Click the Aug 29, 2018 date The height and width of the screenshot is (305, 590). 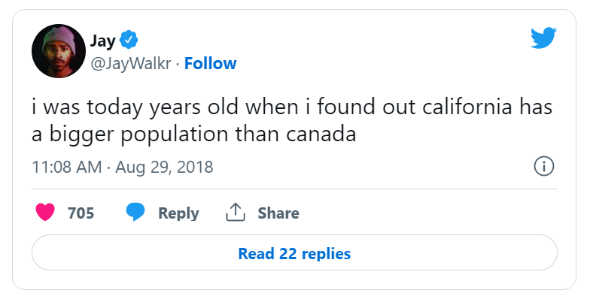[x=163, y=166]
